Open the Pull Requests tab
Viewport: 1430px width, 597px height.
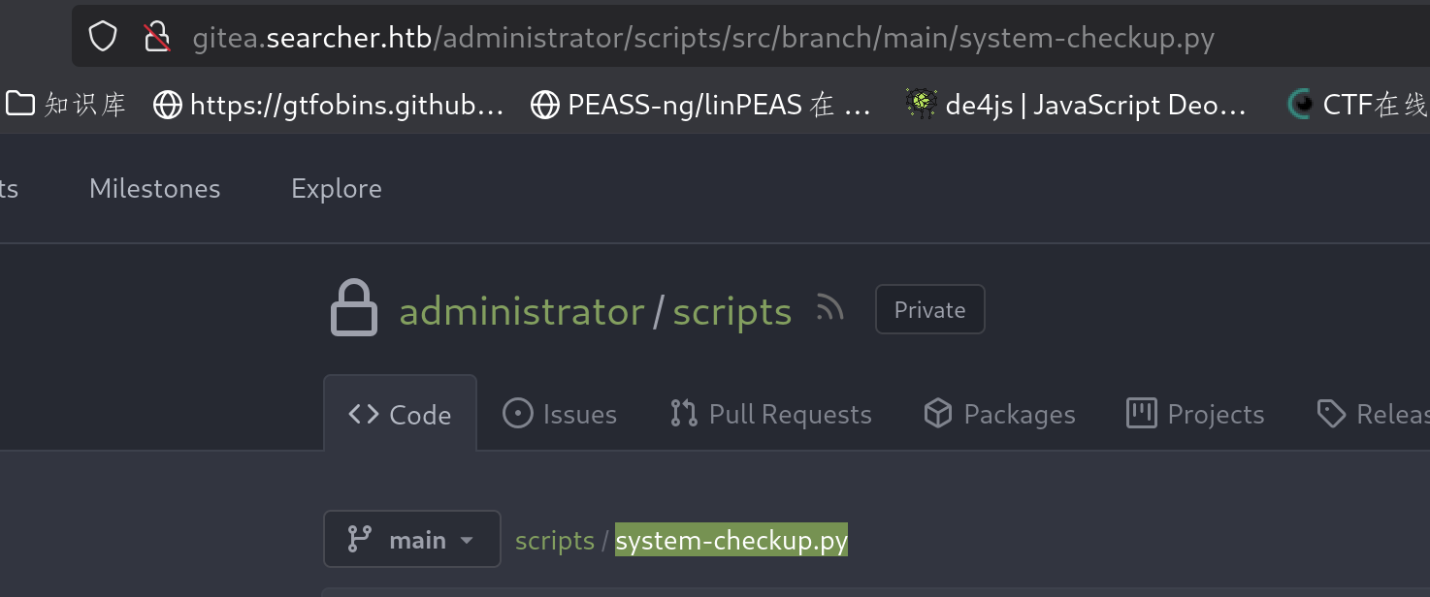coord(771,415)
